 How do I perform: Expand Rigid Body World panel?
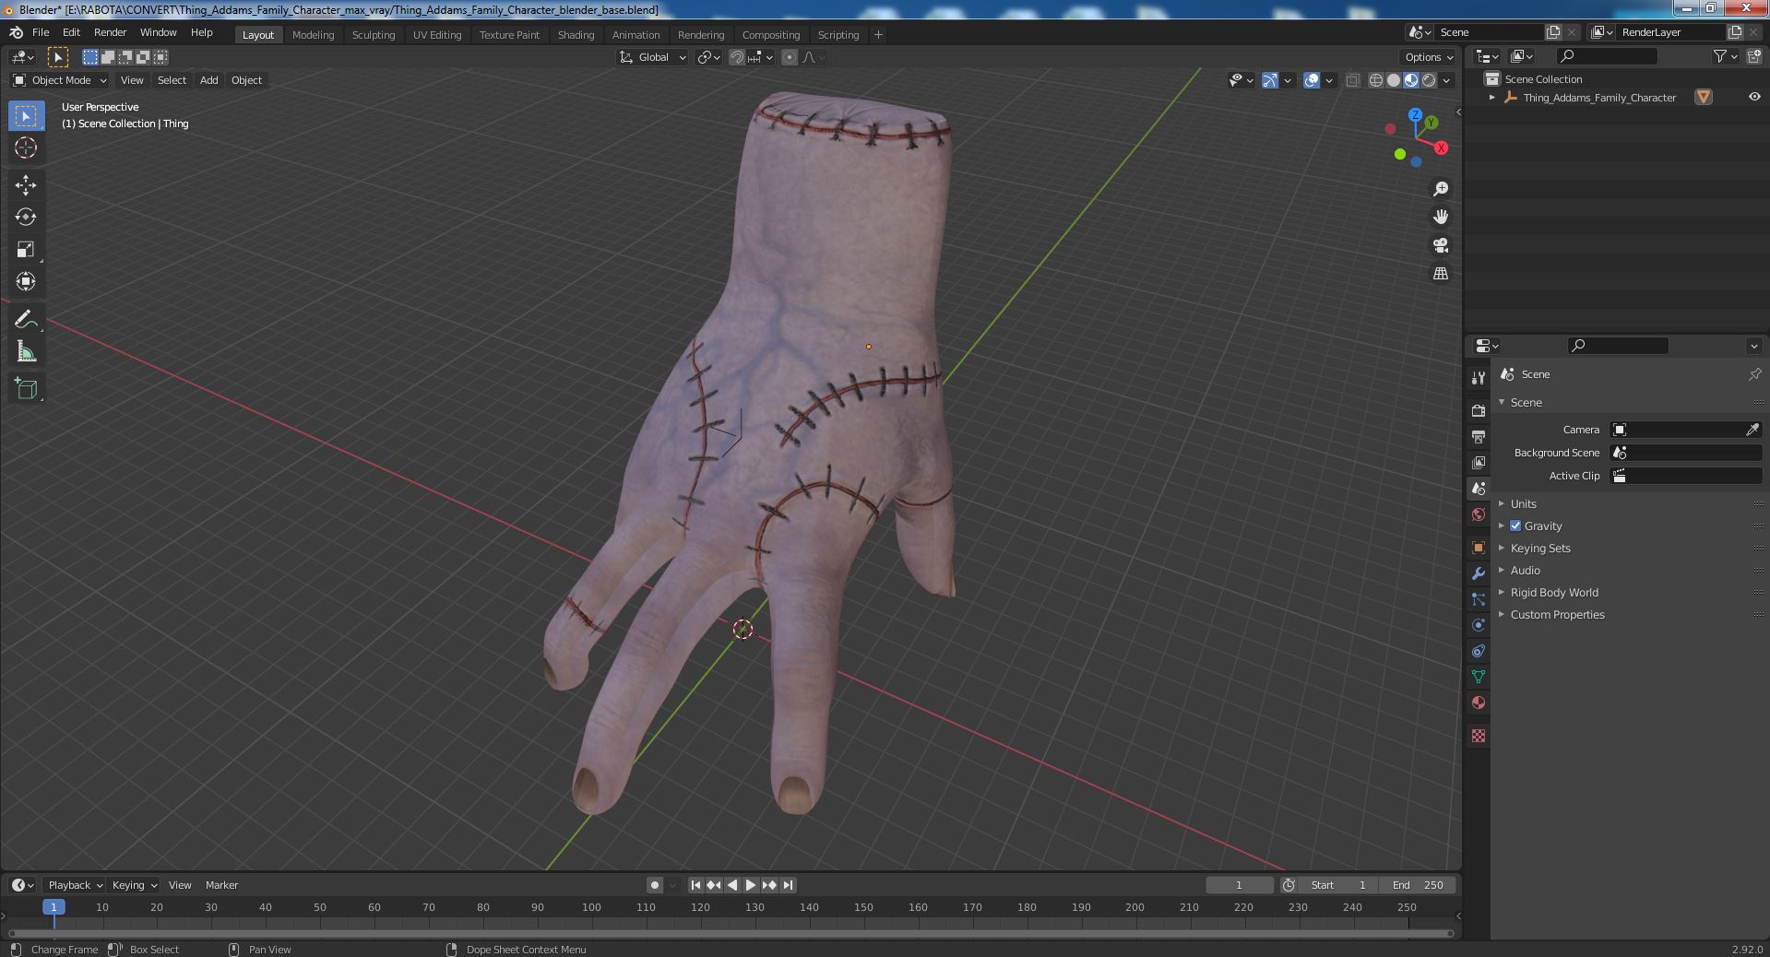[1554, 592]
